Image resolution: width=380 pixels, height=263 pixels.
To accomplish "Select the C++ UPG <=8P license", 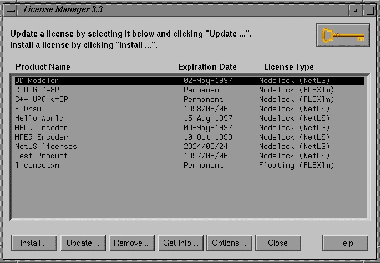I will pyautogui.click(x=190, y=100).
